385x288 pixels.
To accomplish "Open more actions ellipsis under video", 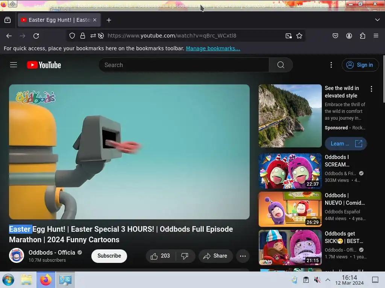I will tap(243, 256).
